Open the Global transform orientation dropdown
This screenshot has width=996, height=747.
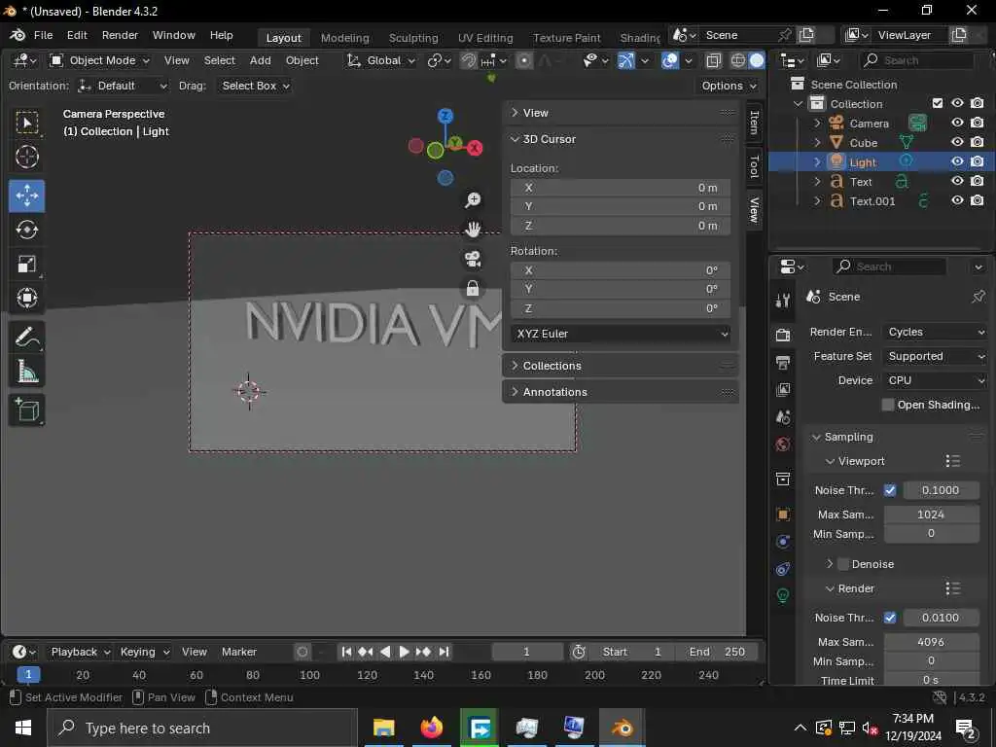[x=380, y=60]
